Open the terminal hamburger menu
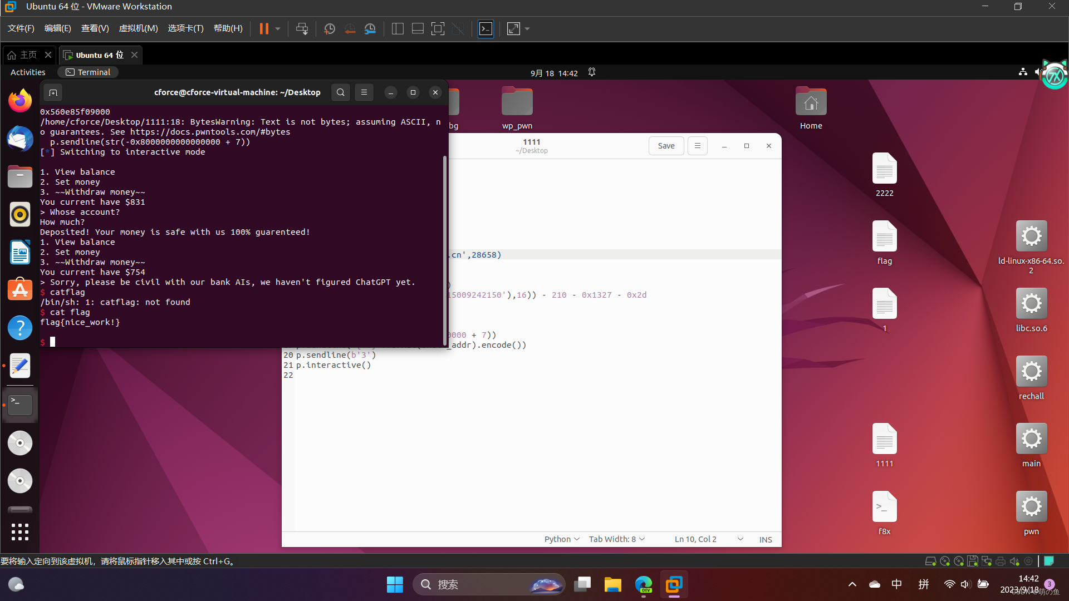Image resolution: width=1069 pixels, height=601 pixels. [x=364, y=92]
